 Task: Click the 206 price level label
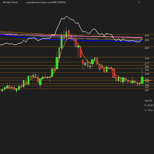pyautogui.click(x=147, y=67)
